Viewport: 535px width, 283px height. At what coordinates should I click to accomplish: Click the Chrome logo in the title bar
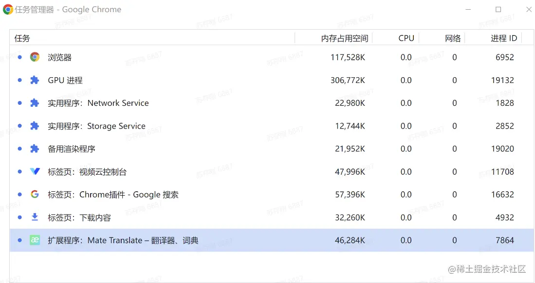[x=8, y=10]
